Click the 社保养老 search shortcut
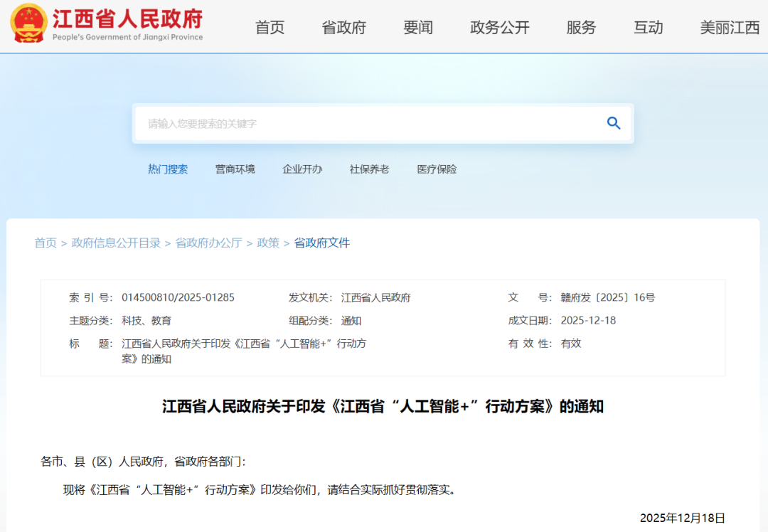768x532 pixels. coord(369,169)
